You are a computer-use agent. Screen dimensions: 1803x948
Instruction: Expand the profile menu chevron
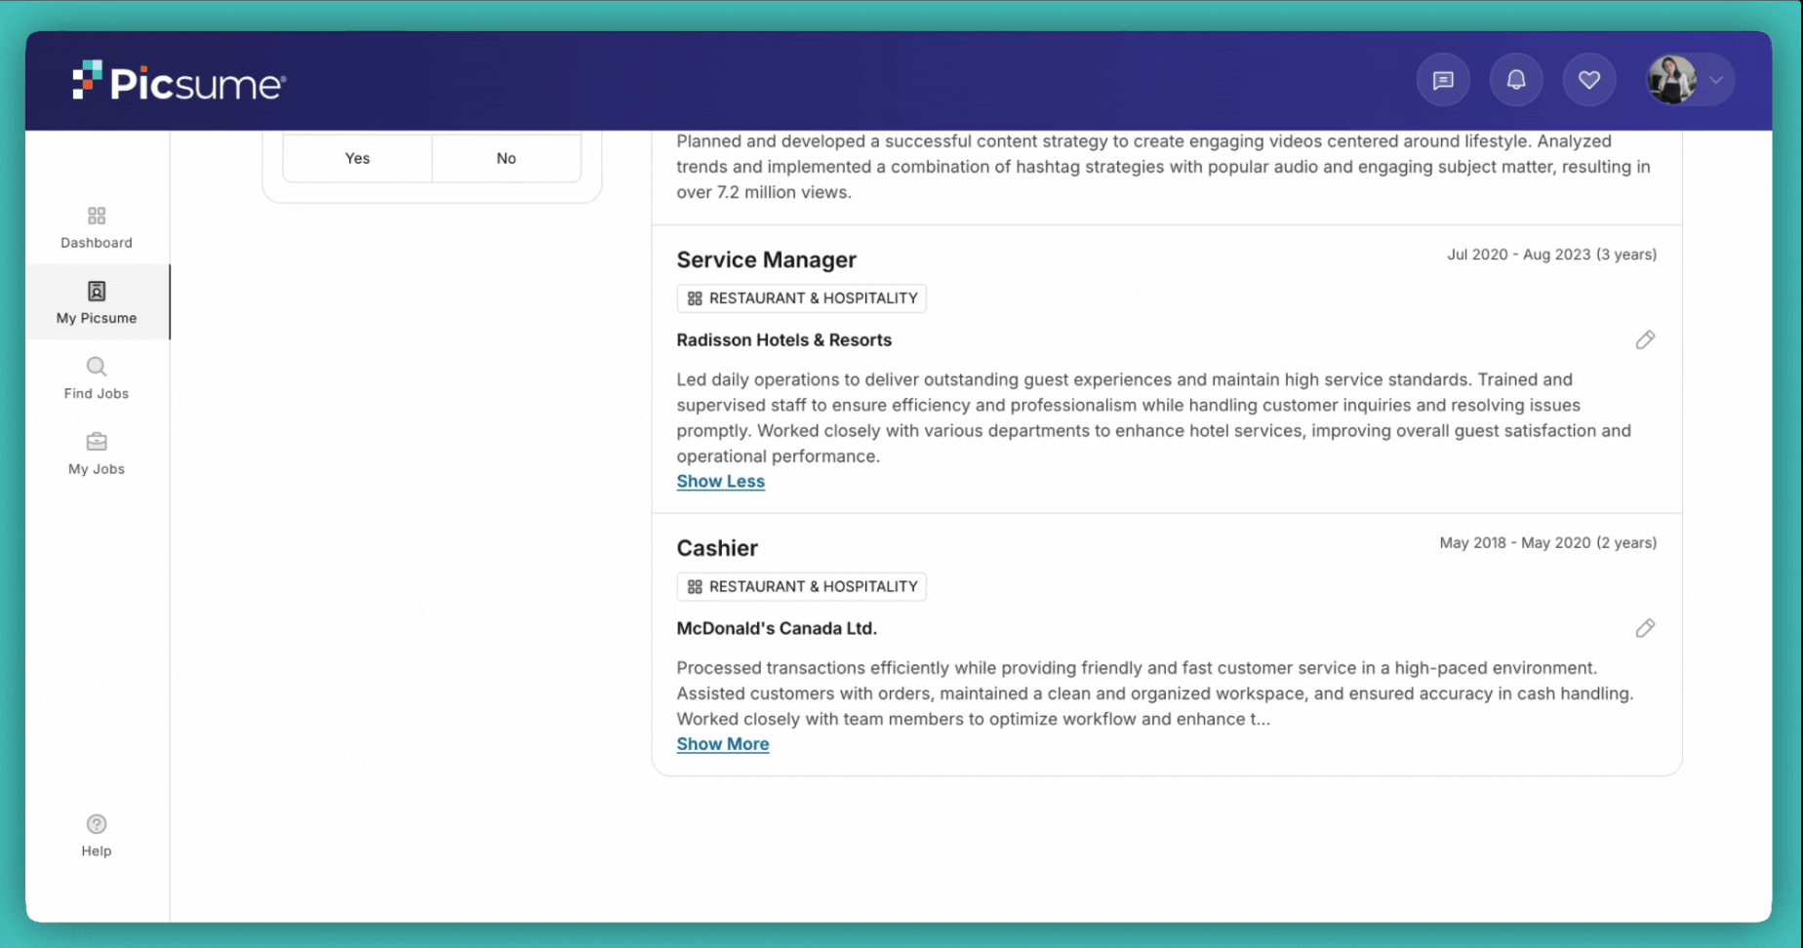coord(1716,80)
